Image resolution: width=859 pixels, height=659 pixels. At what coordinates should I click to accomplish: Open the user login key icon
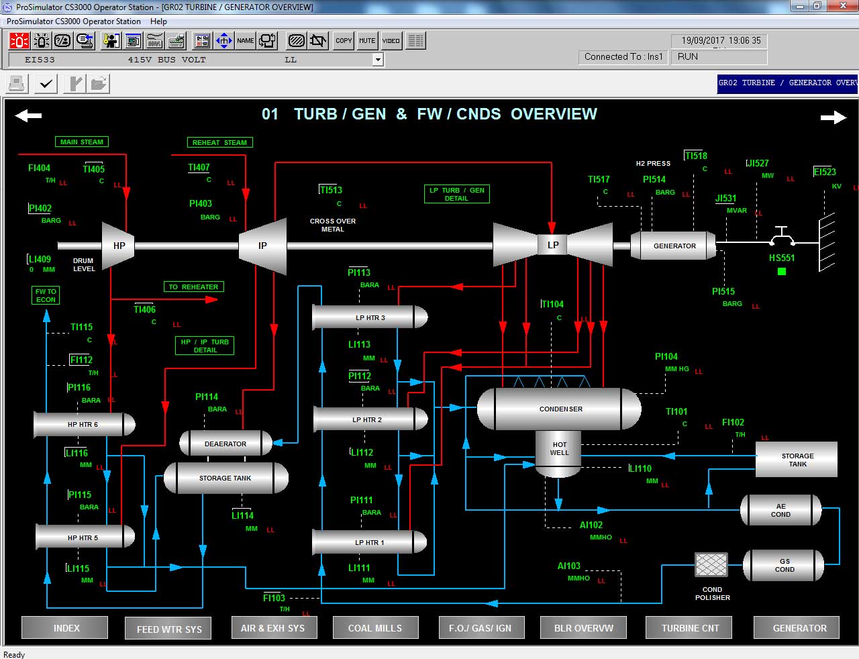point(110,41)
